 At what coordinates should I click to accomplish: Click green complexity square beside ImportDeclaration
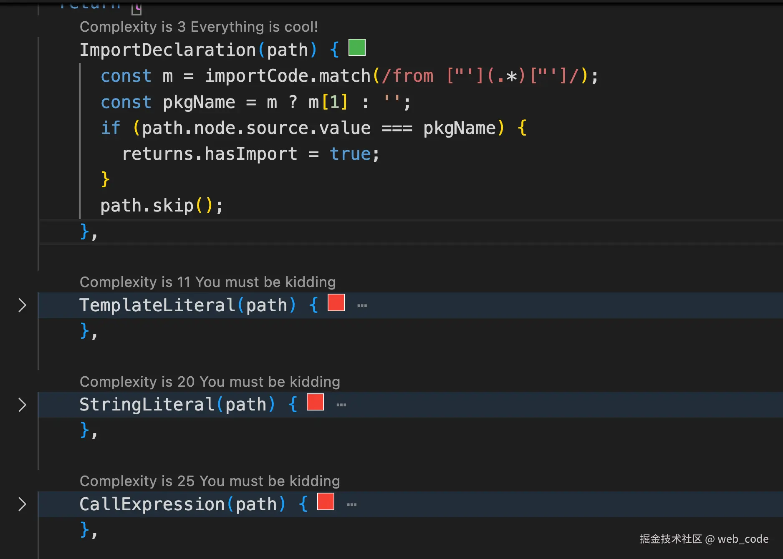tap(357, 48)
